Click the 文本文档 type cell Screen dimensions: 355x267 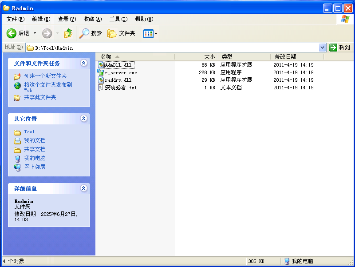coord(231,88)
